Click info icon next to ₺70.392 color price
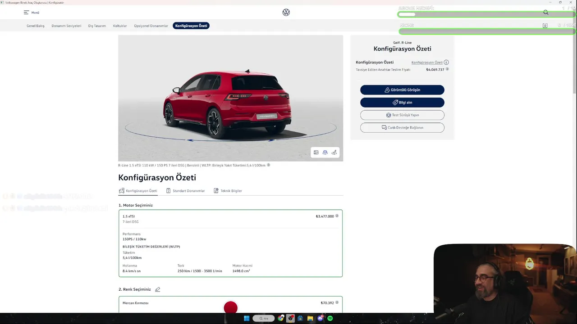The width and height of the screenshot is (577, 324). coord(337,302)
